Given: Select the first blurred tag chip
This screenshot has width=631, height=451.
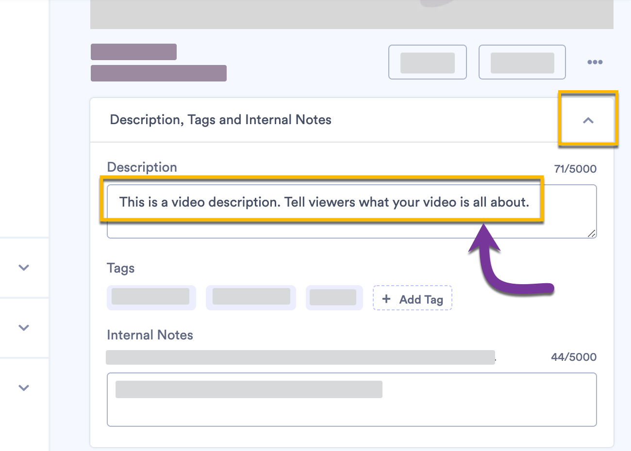Looking at the screenshot, I should click(x=151, y=297).
